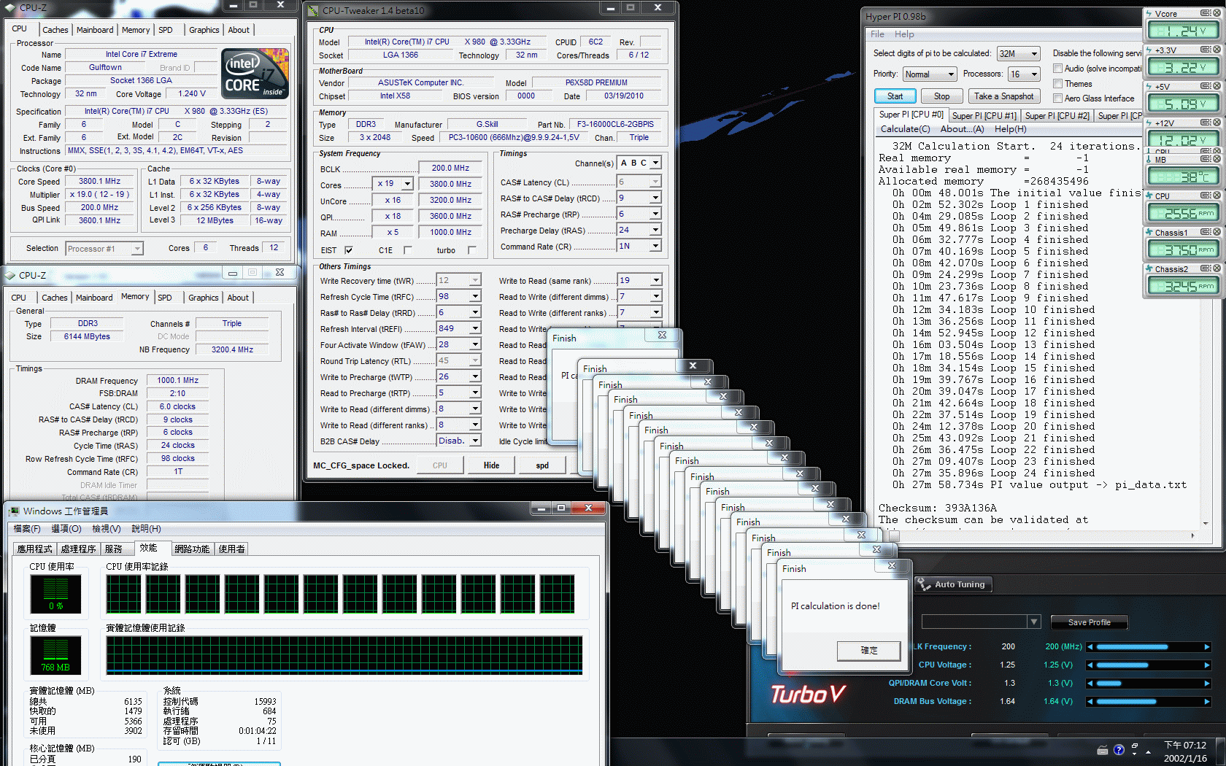Click Start button in Hyper PI
The image size is (1226, 766).
[x=895, y=96]
